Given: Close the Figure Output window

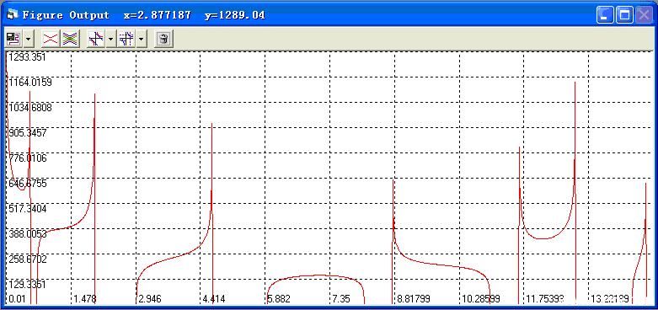Looking at the screenshot, I should (x=645, y=15).
